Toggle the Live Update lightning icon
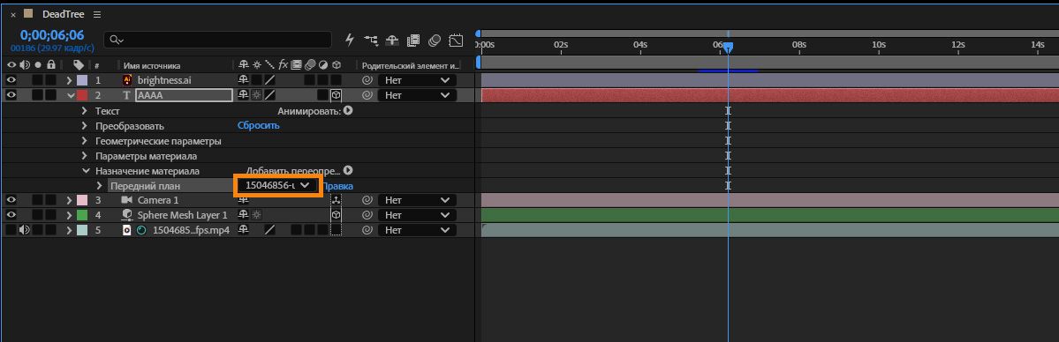Image resolution: width=1059 pixels, height=342 pixels. point(349,40)
